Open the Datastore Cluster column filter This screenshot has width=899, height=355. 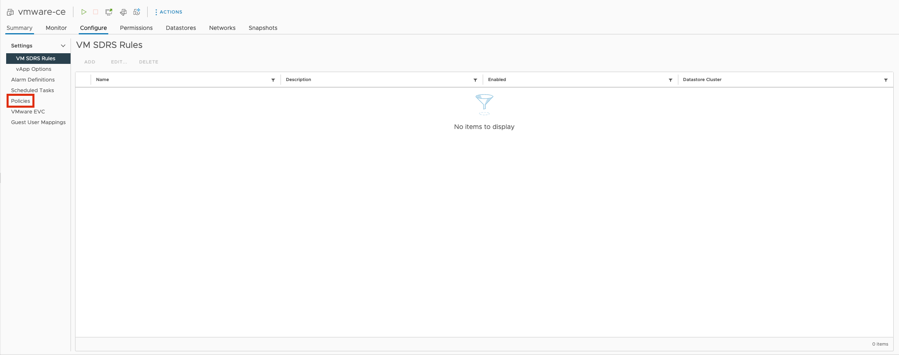point(886,80)
